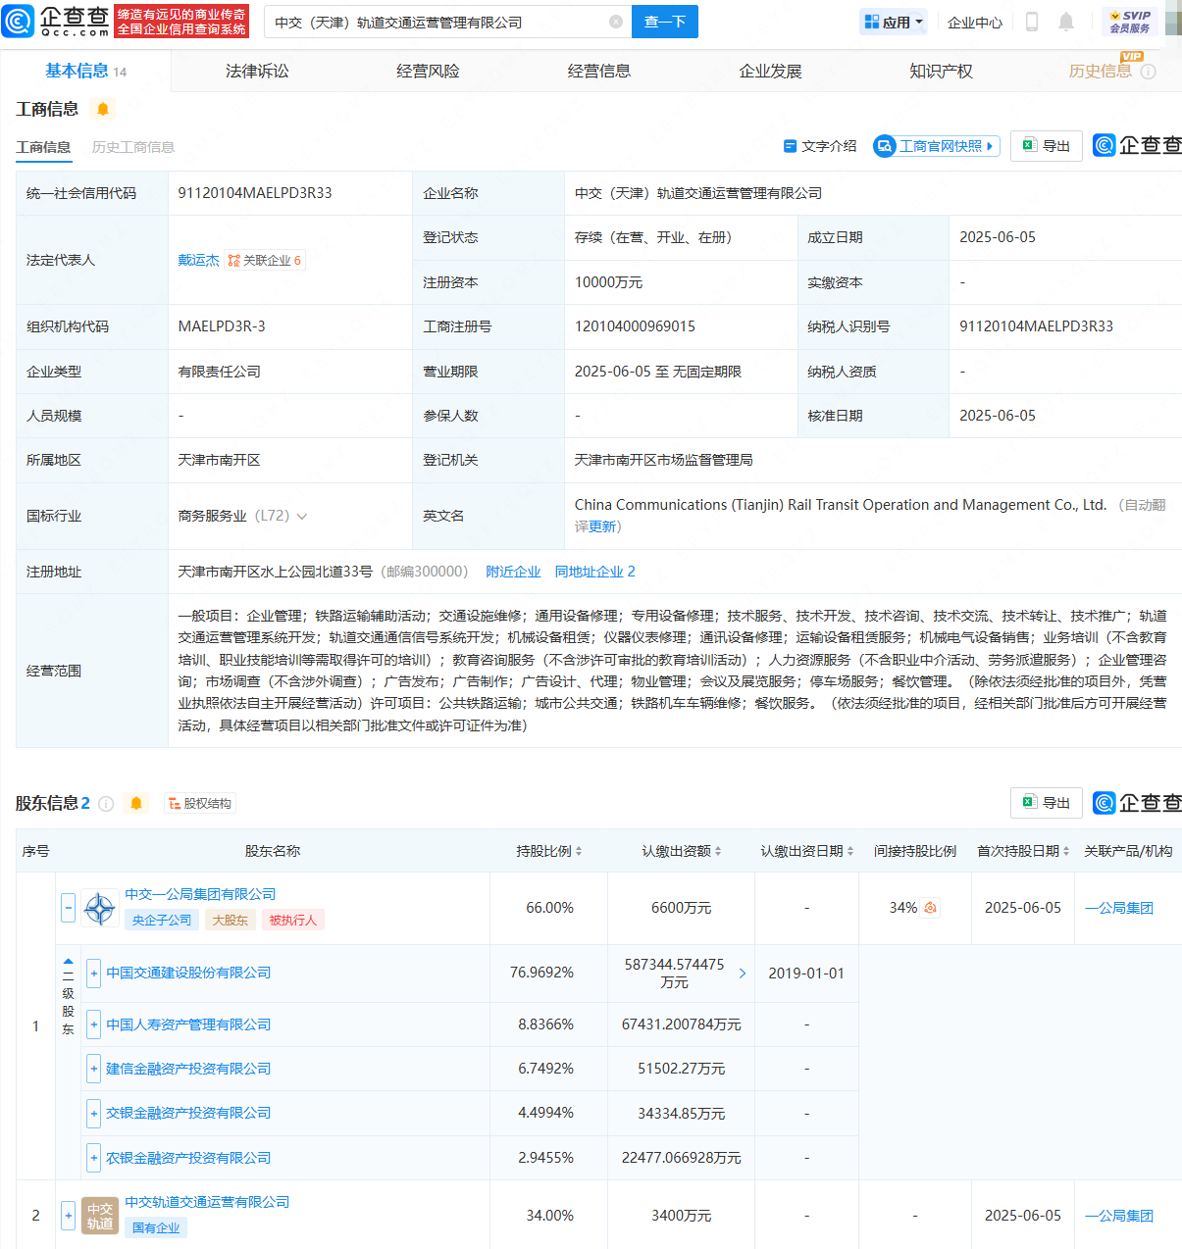Switch to 企业发展 tab
Viewport: 1182px width, 1249px height.
click(x=770, y=71)
